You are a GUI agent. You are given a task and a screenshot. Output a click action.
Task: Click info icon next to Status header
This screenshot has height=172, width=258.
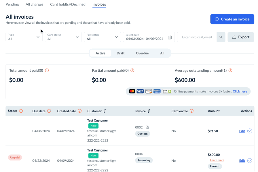tap(21, 111)
